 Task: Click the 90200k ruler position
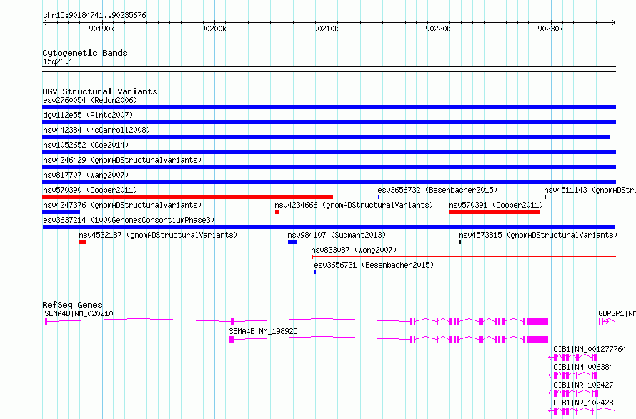click(x=214, y=29)
